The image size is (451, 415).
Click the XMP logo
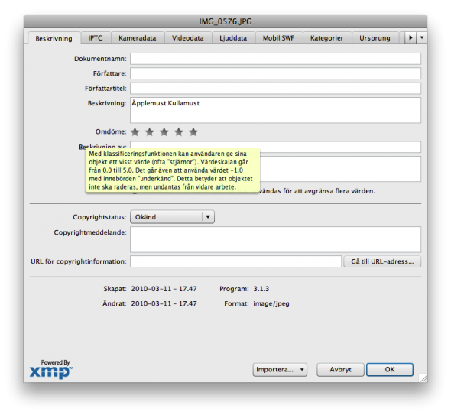click(51, 369)
